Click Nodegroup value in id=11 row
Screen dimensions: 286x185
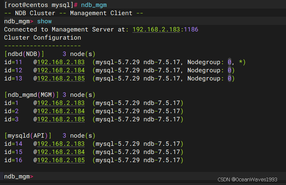coord(229,62)
